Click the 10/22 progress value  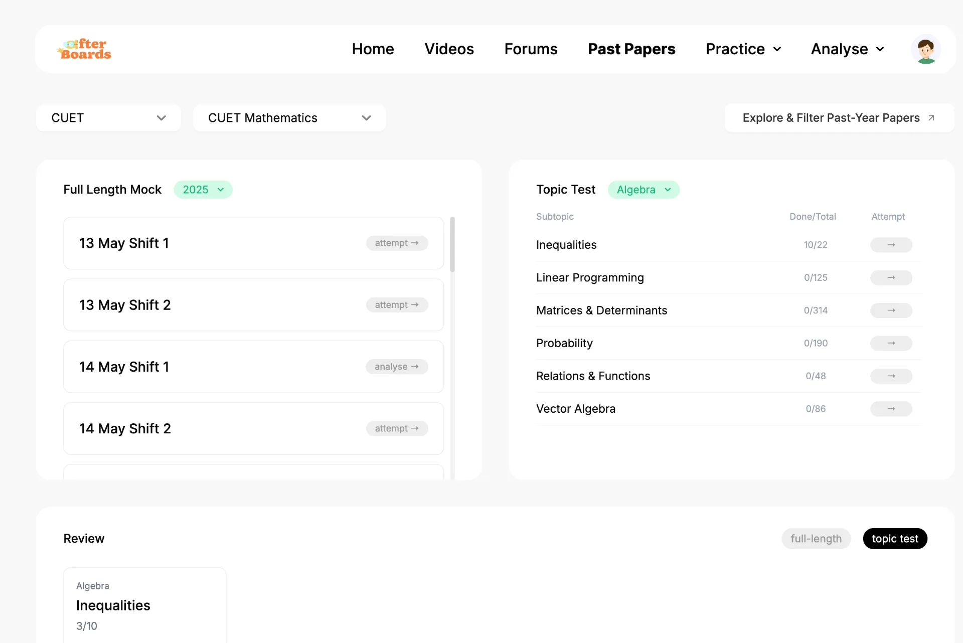(816, 245)
